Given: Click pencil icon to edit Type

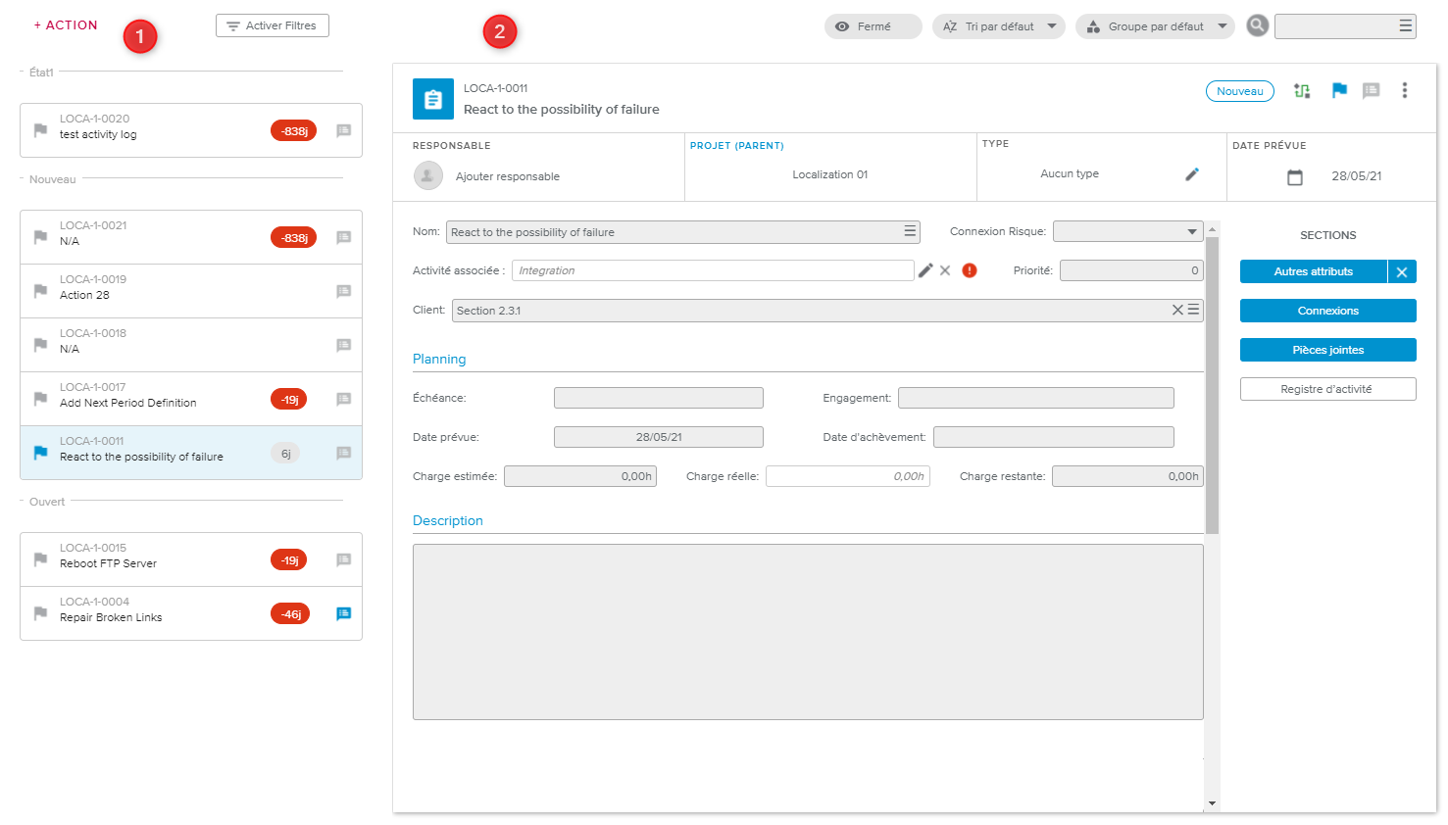Looking at the screenshot, I should click(1192, 174).
